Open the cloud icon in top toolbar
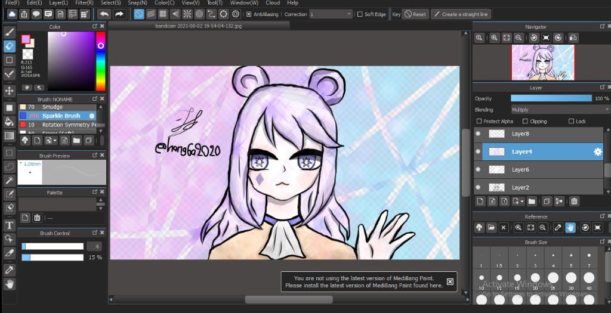611x313 pixels. click(x=12, y=14)
